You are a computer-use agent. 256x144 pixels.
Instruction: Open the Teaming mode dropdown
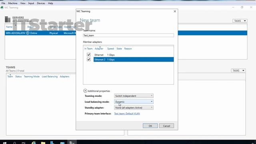(134, 96)
